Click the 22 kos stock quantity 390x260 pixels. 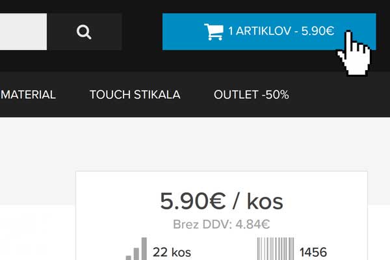click(x=172, y=252)
